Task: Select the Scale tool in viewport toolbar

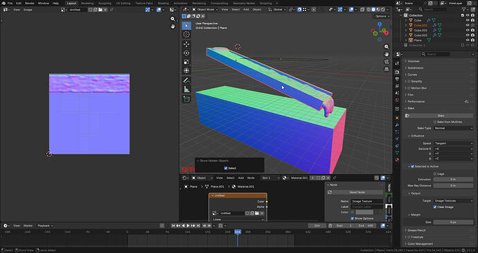Action: pos(186,62)
